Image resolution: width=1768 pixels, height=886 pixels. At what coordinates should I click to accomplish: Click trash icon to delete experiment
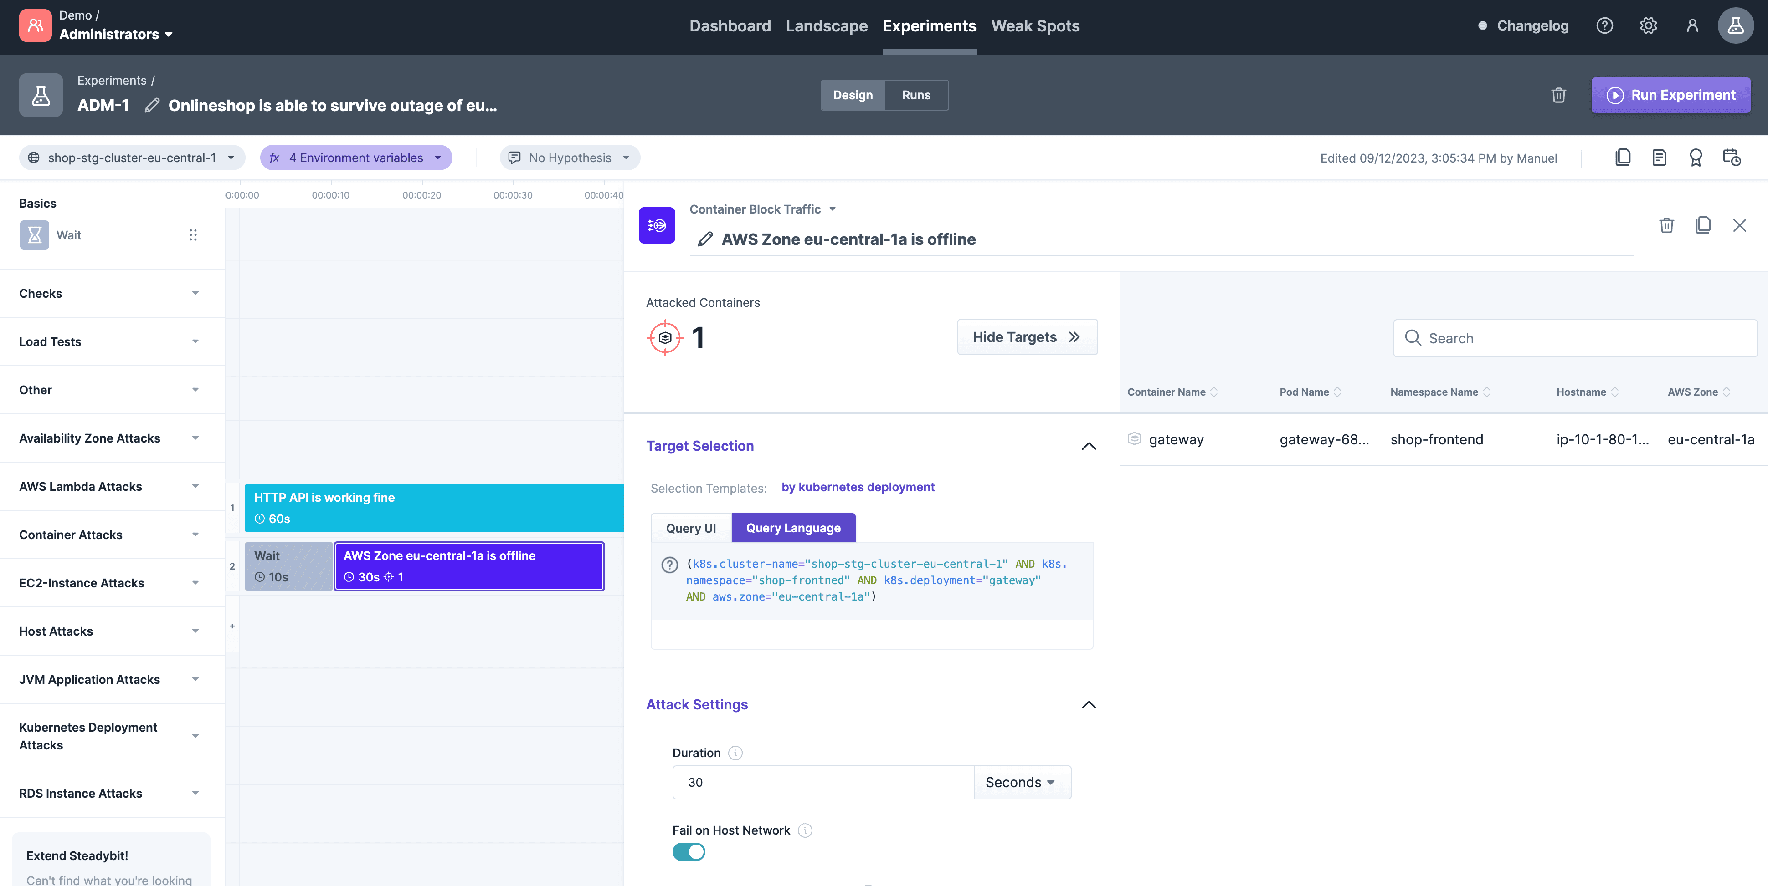point(1559,95)
